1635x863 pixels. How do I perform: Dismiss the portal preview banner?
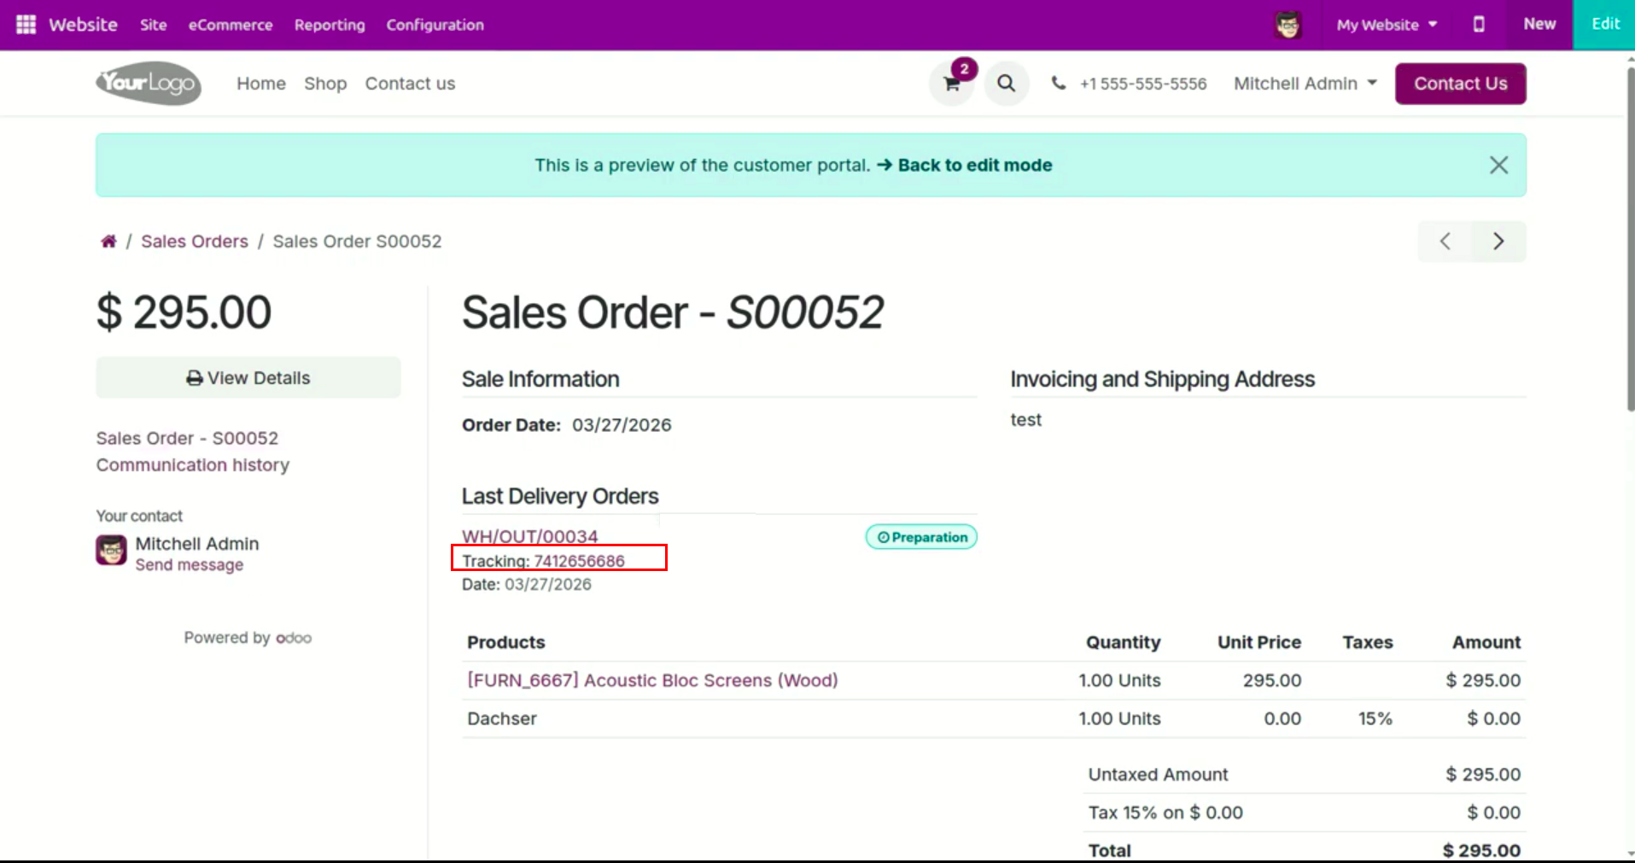click(1498, 165)
